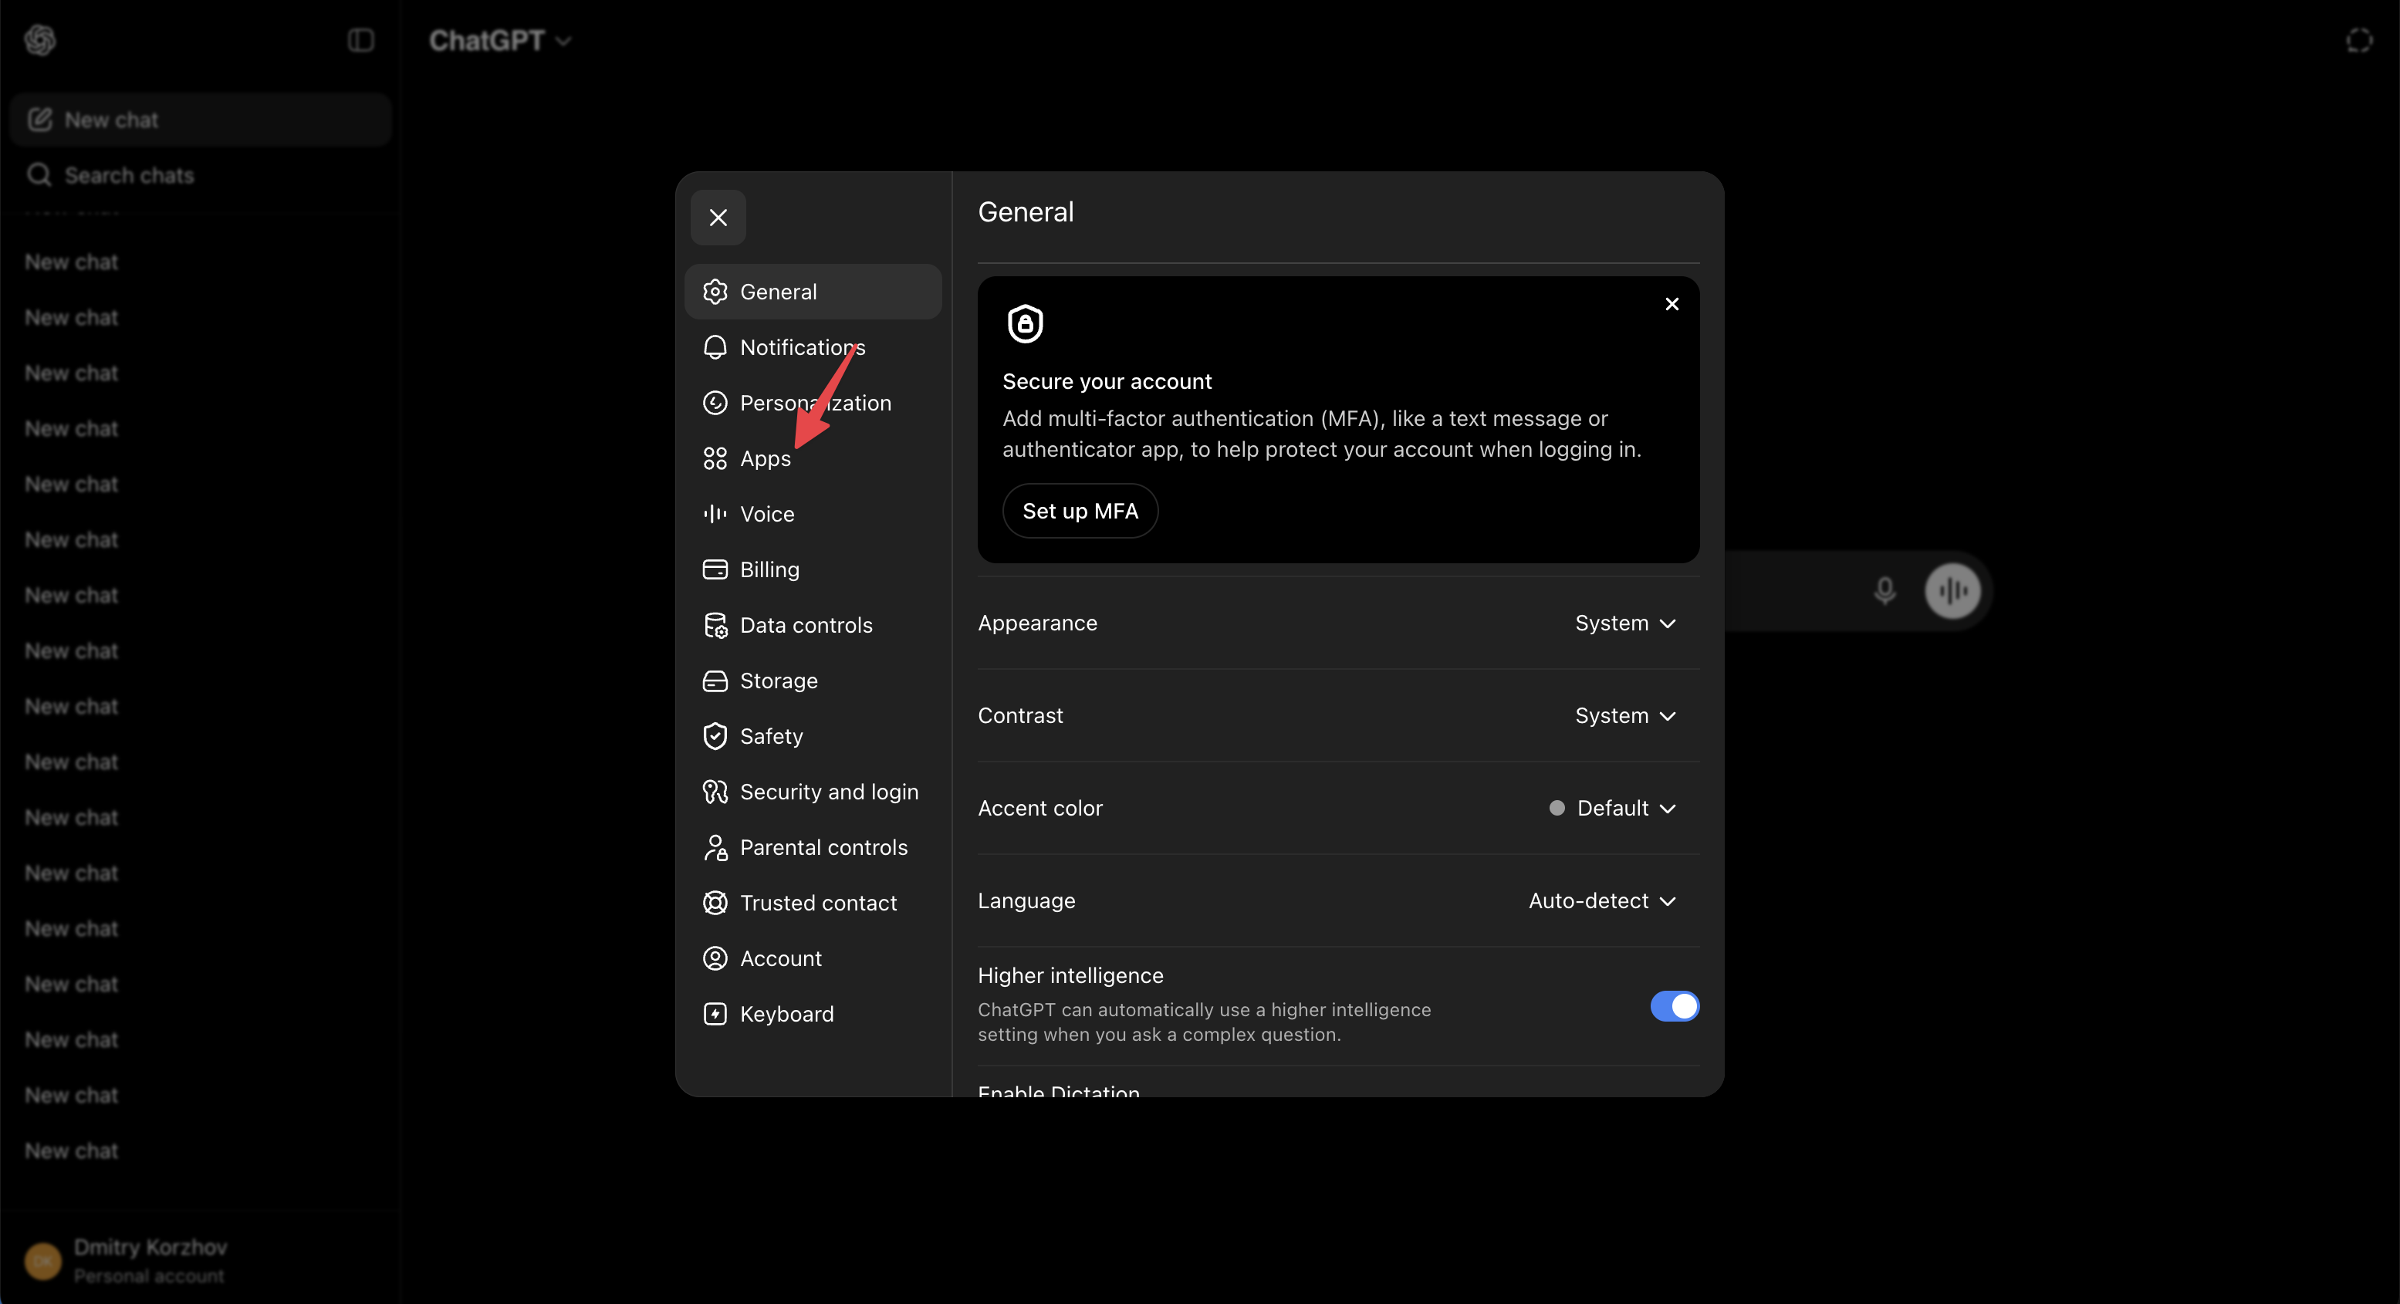Open the Security and login tab
The width and height of the screenshot is (2400, 1304).
(813, 792)
